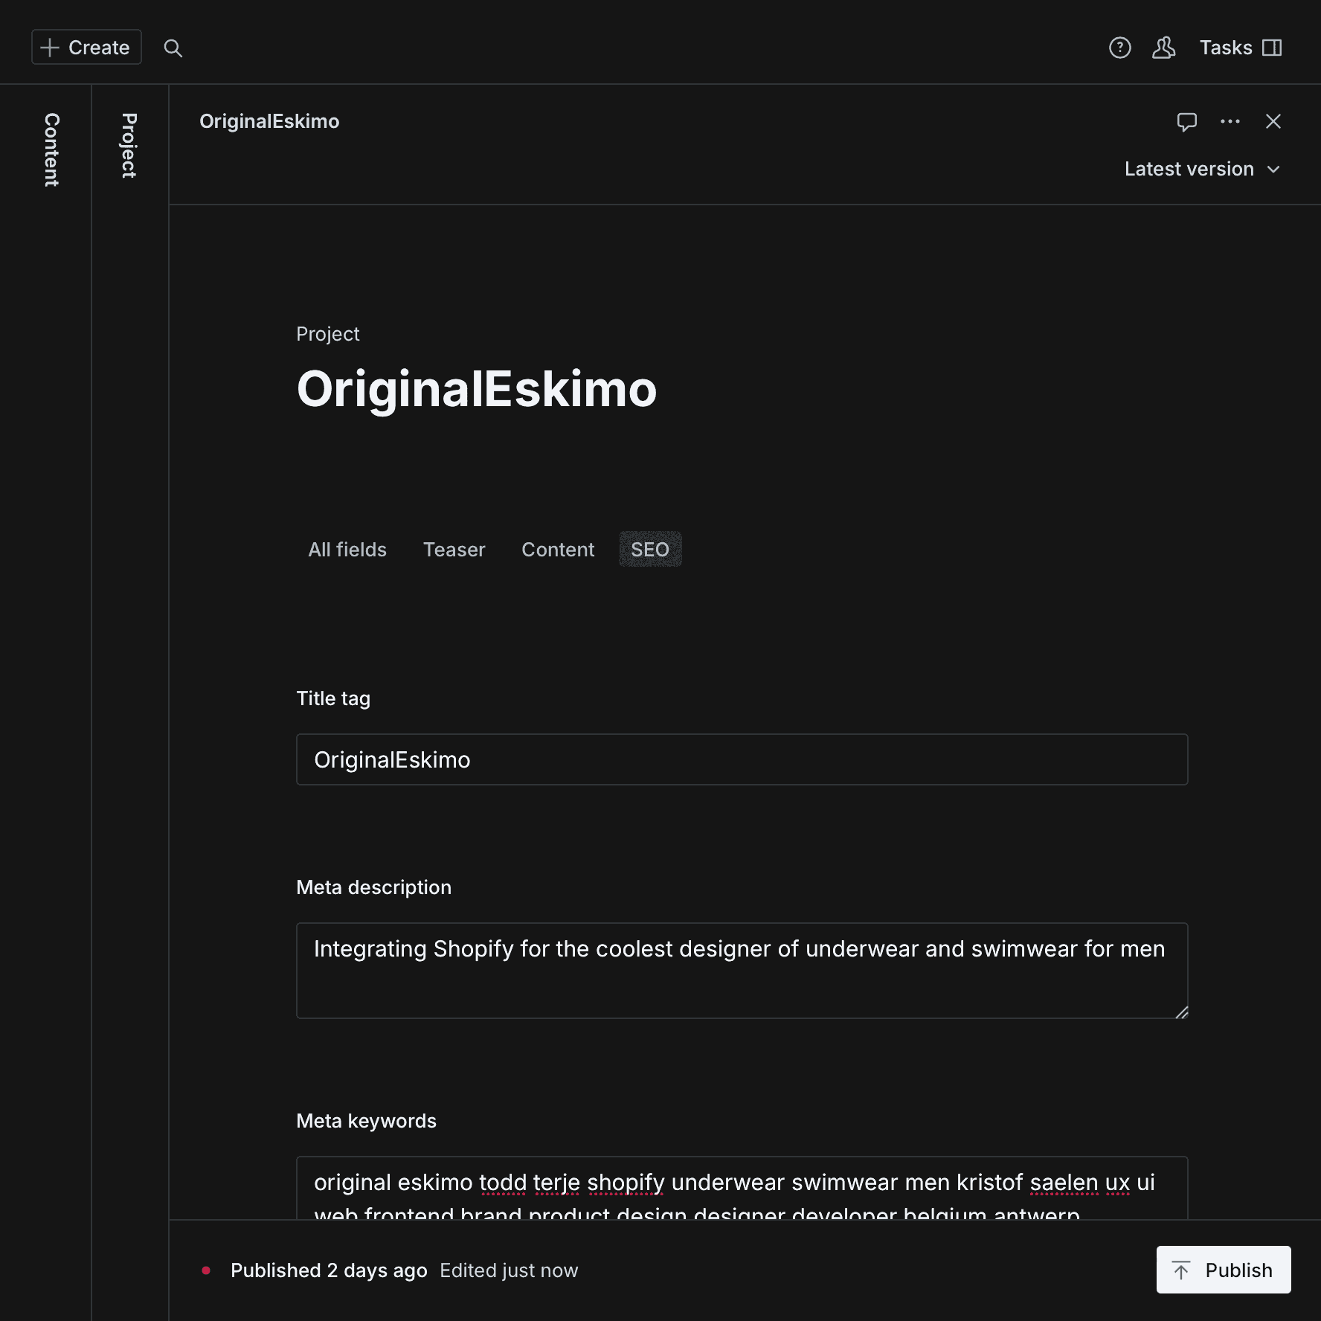Click the Publish button

(1224, 1270)
